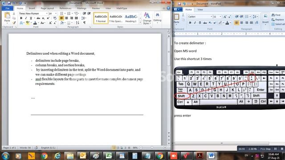This screenshot has height=160, width=285.
Task: Click the Clear Formatting icon in Word
Action: (55, 18)
